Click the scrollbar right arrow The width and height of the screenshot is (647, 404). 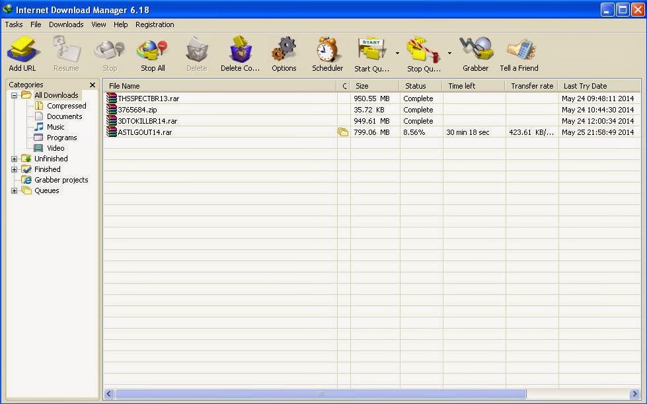[634, 393]
